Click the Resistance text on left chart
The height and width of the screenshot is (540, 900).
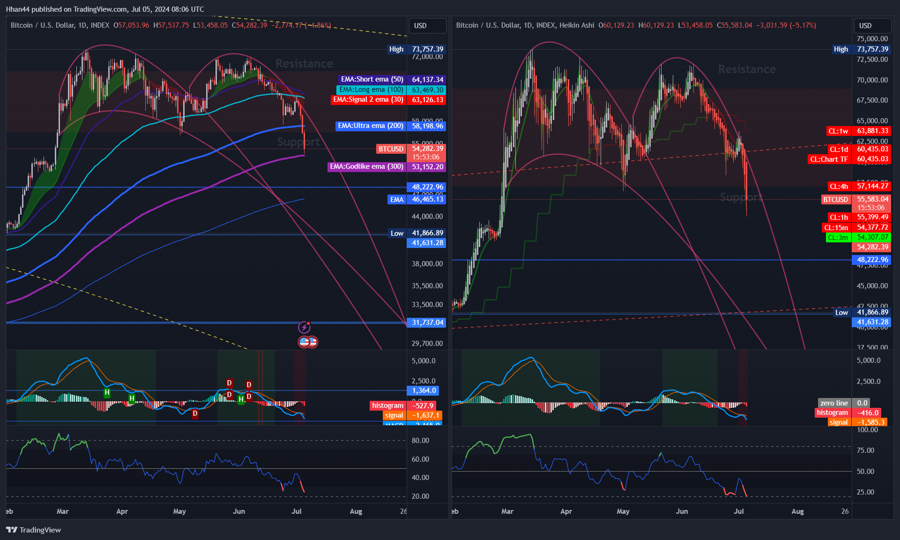[x=304, y=64]
